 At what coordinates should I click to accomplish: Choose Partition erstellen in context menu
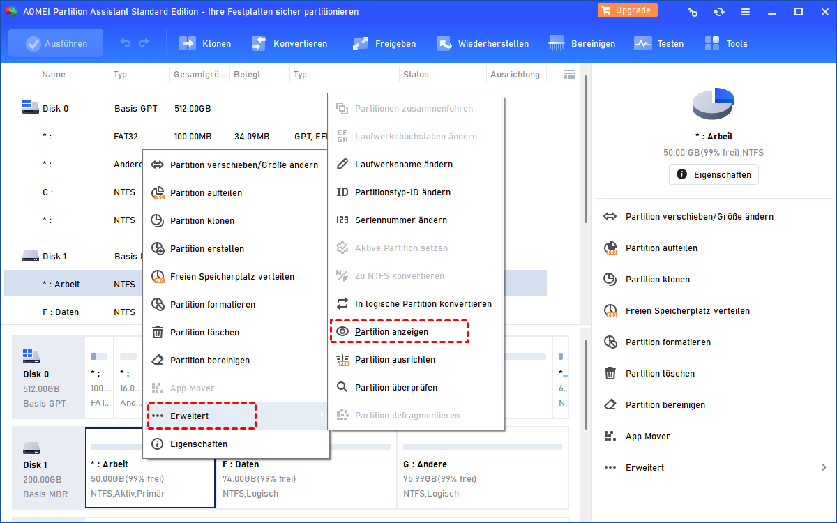point(236,249)
